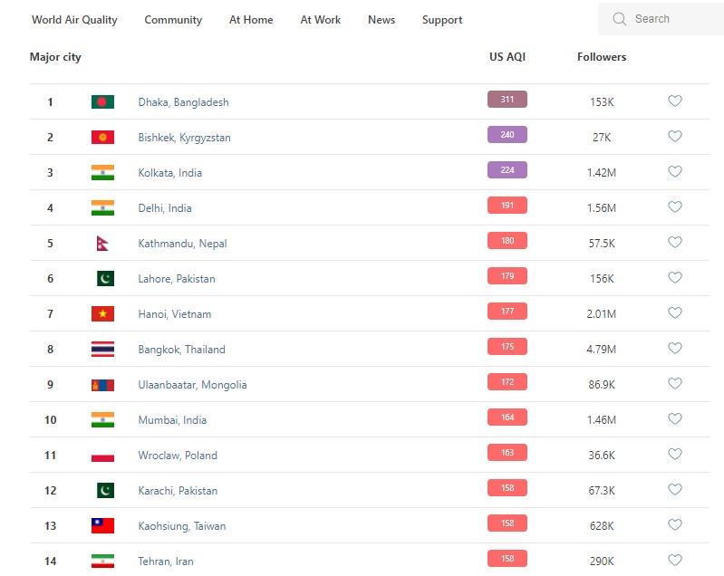Sort by the US AQI column header
The image size is (724, 576).
coord(507,57)
